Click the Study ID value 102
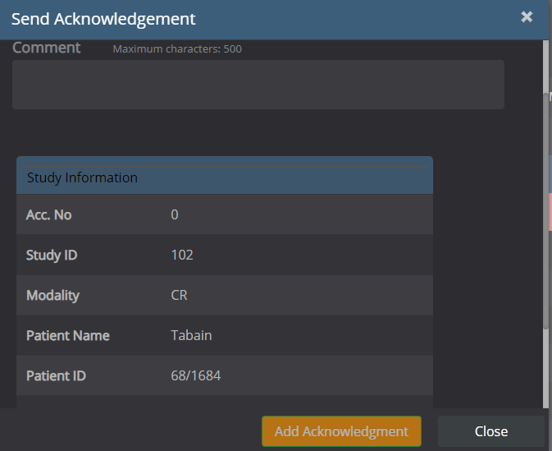 pyautogui.click(x=182, y=255)
